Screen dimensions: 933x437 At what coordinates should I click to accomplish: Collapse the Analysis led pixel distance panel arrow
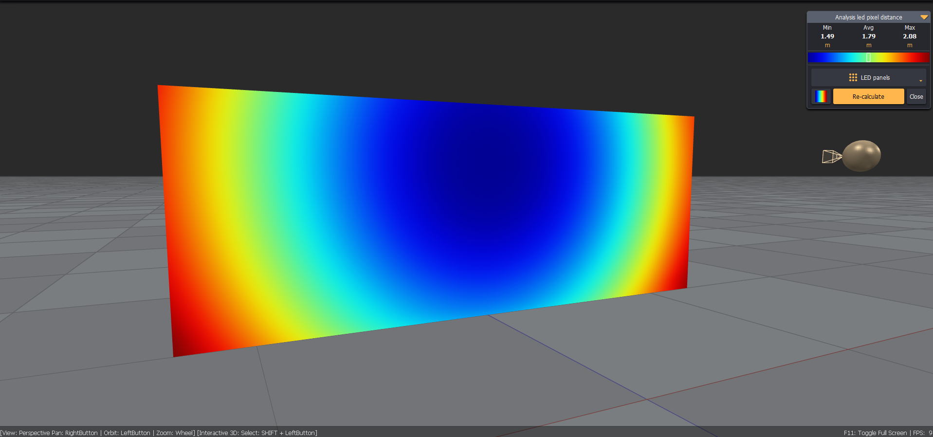[924, 17]
